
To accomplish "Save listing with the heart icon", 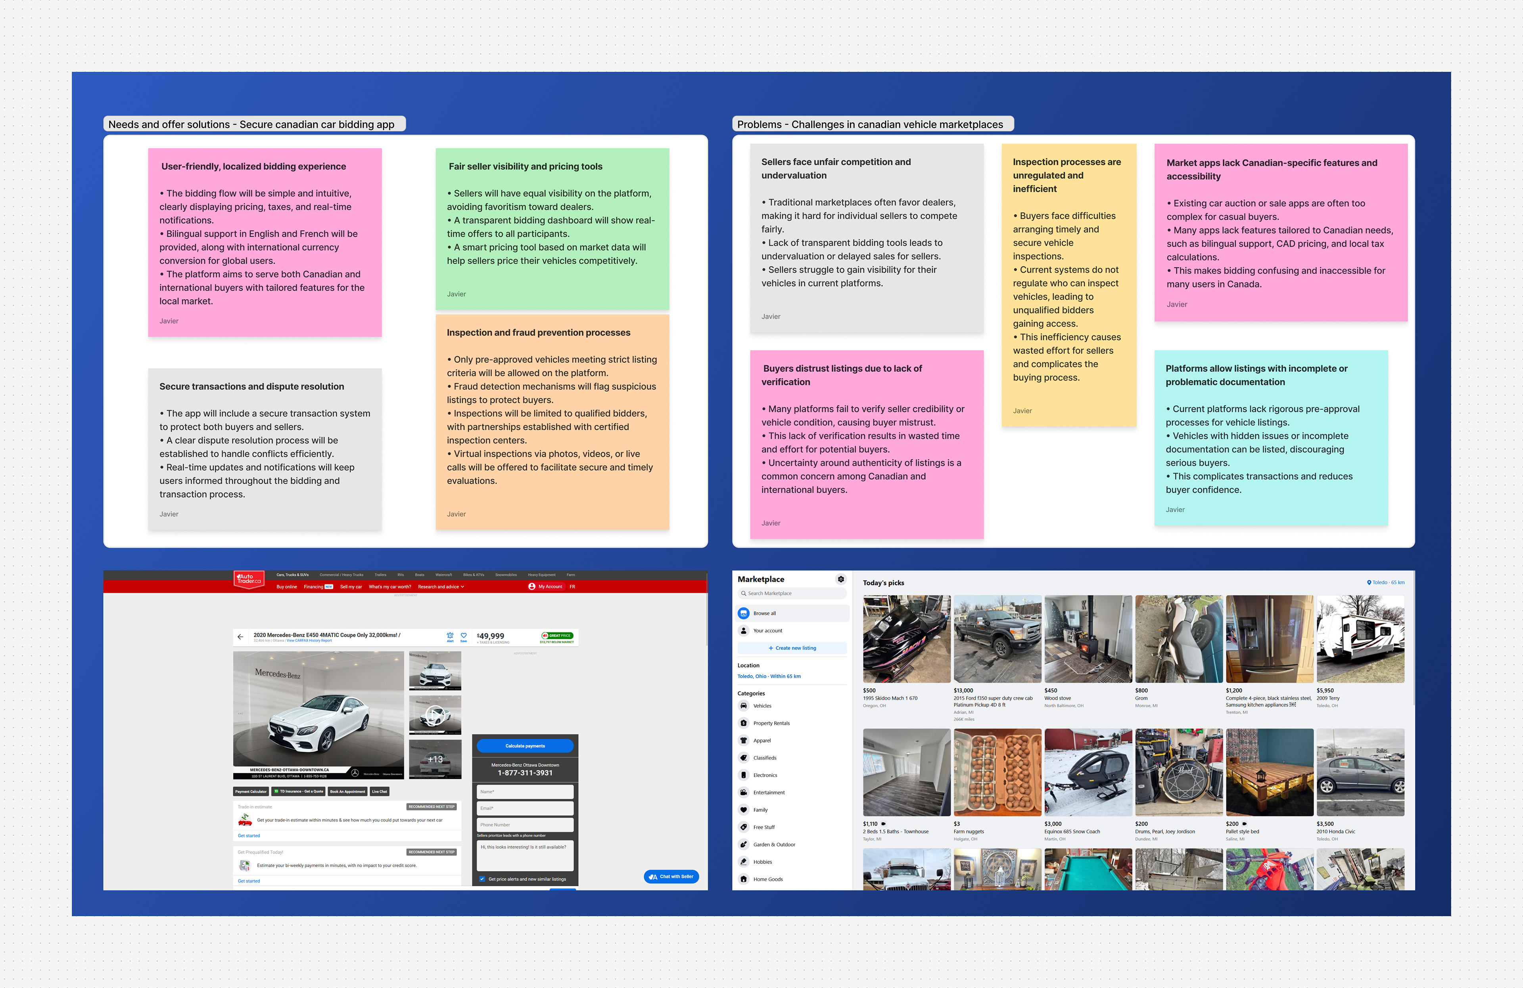I will (463, 636).
